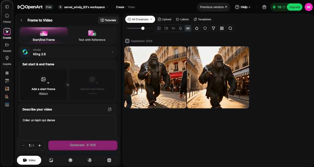
Task: Open the Help dropdown menu
Action: [x=243, y=7]
